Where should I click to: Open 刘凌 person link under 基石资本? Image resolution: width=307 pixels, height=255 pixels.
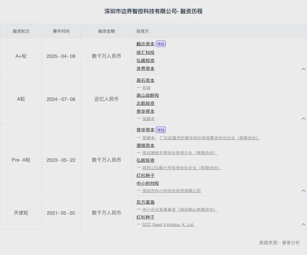click(146, 88)
